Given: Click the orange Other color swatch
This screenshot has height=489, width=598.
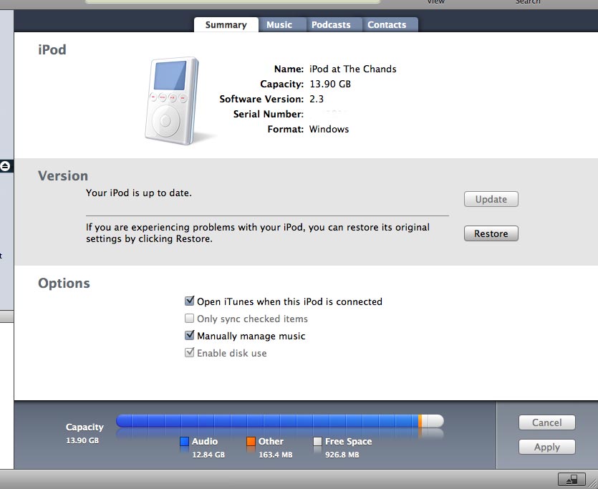Looking at the screenshot, I should [x=251, y=441].
